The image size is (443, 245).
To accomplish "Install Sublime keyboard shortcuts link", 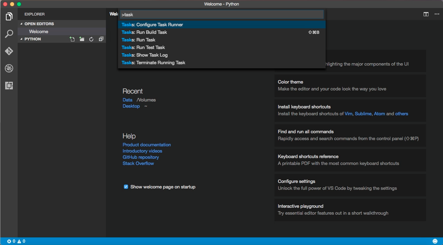I will pos(363,114).
